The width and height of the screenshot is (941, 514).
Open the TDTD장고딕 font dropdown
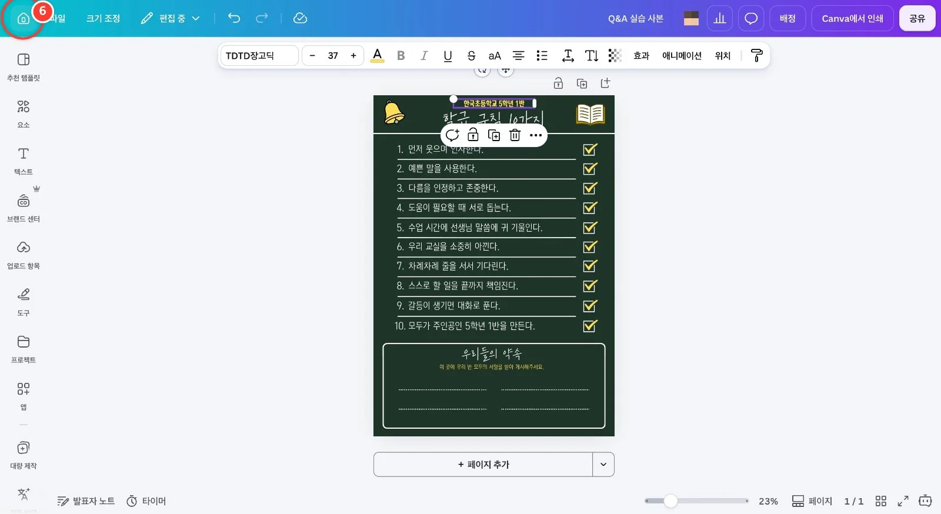(x=259, y=56)
